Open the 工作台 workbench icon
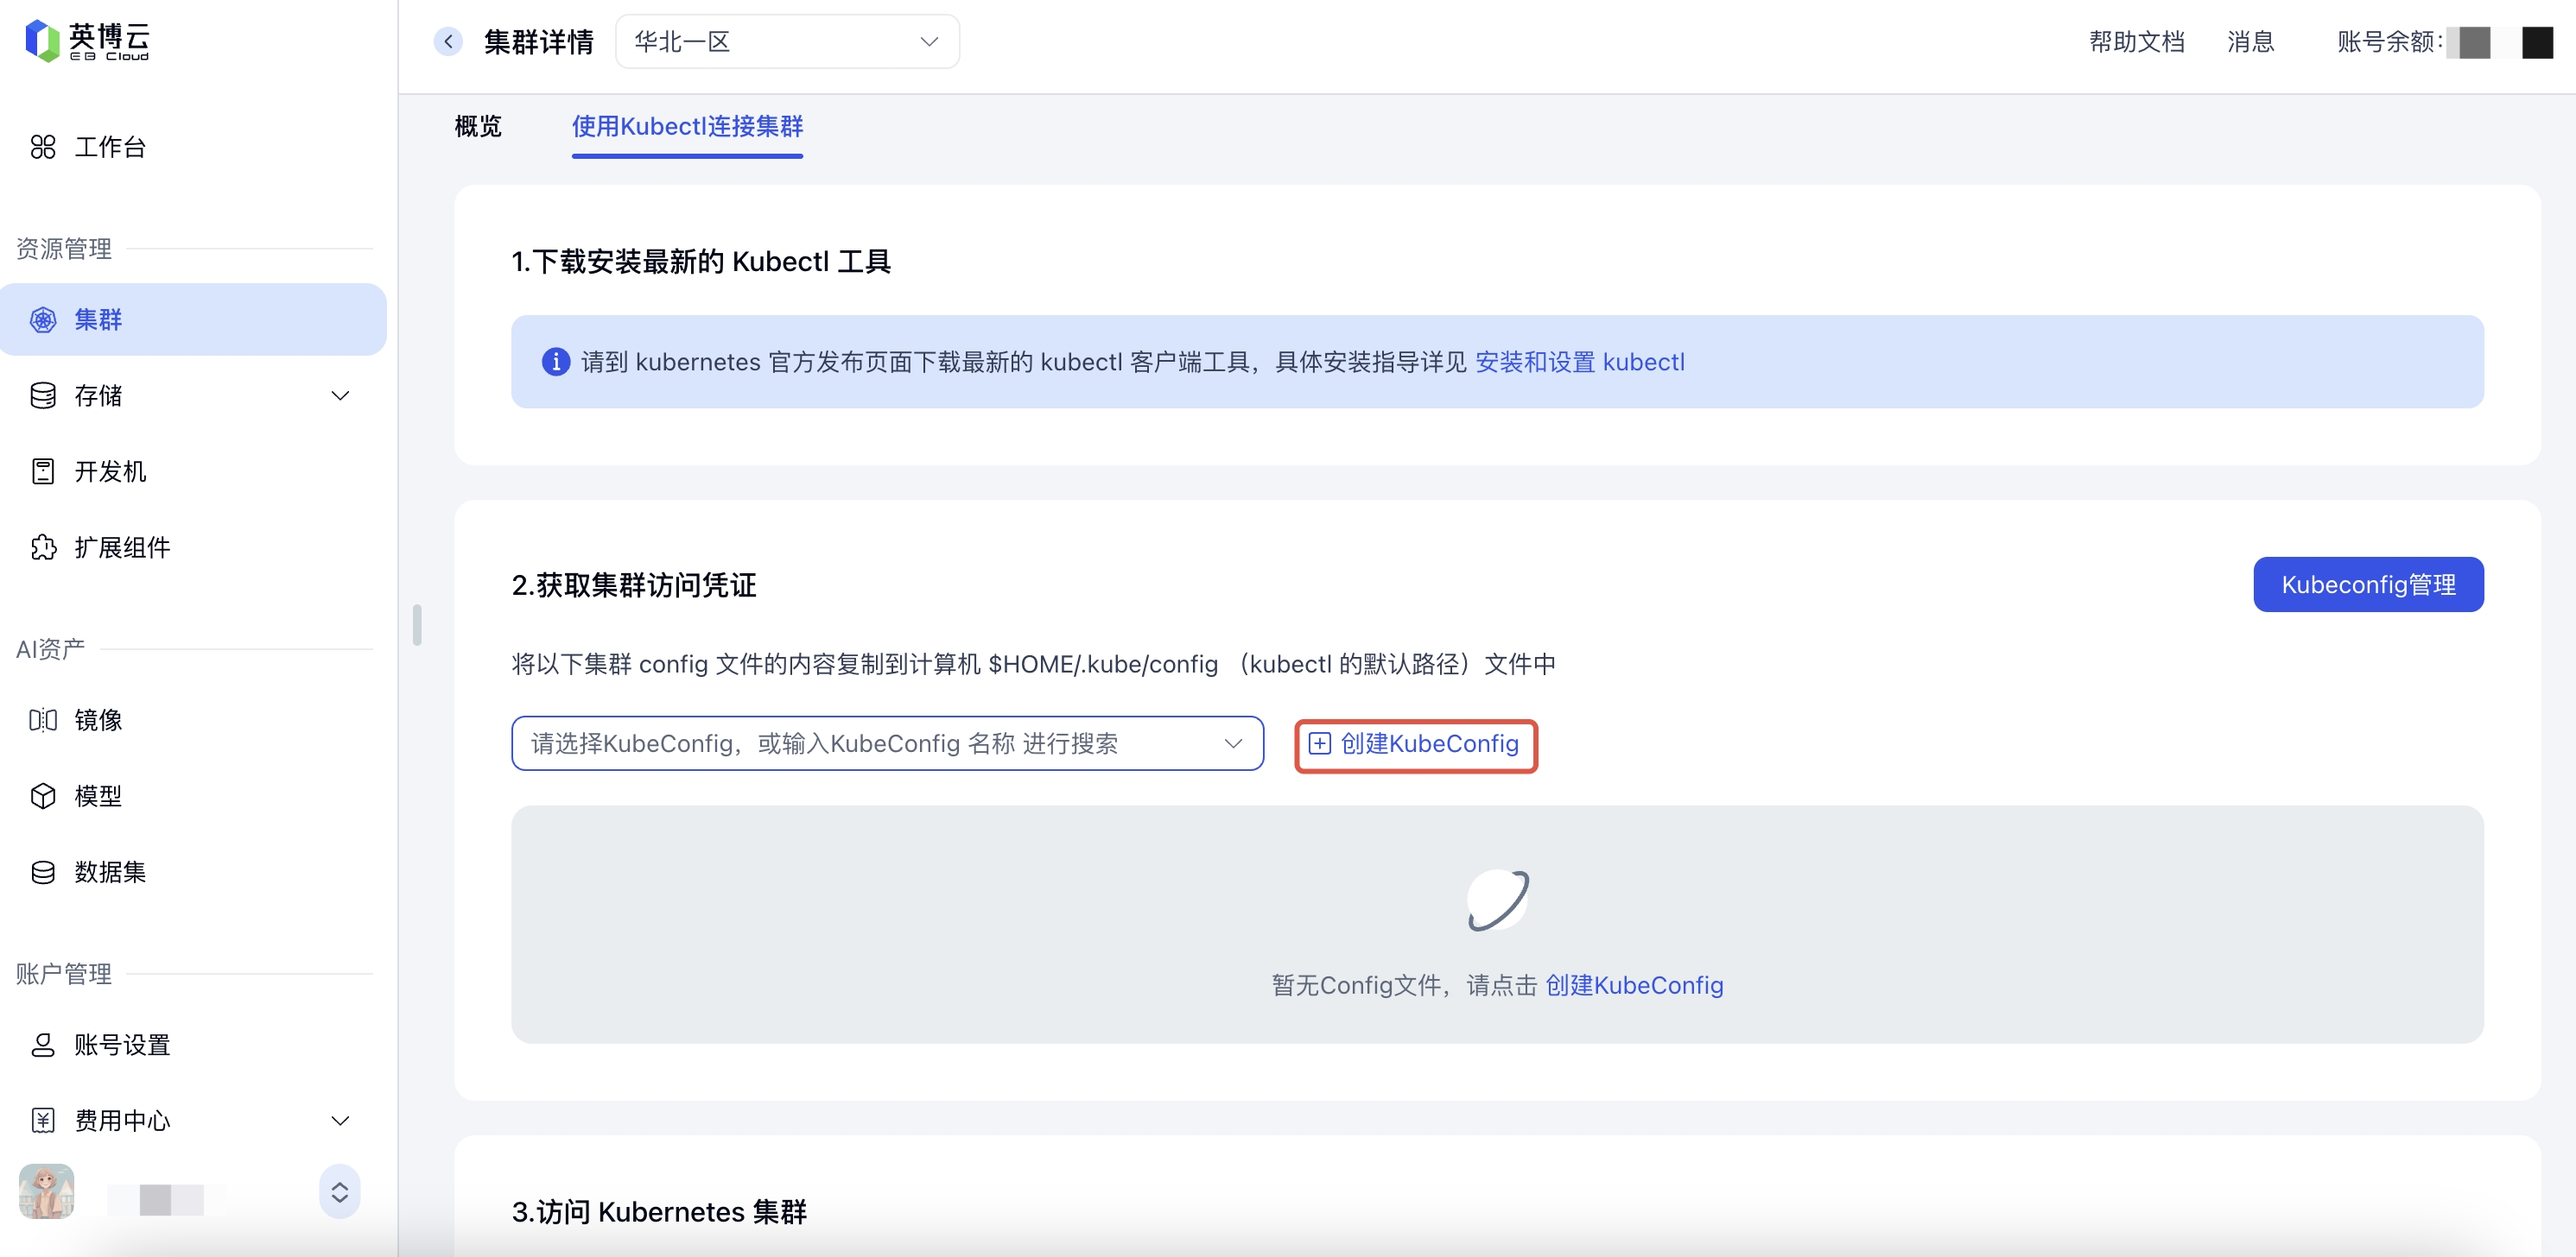Image resolution: width=2576 pixels, height=1257 pixels. [43, 147]
